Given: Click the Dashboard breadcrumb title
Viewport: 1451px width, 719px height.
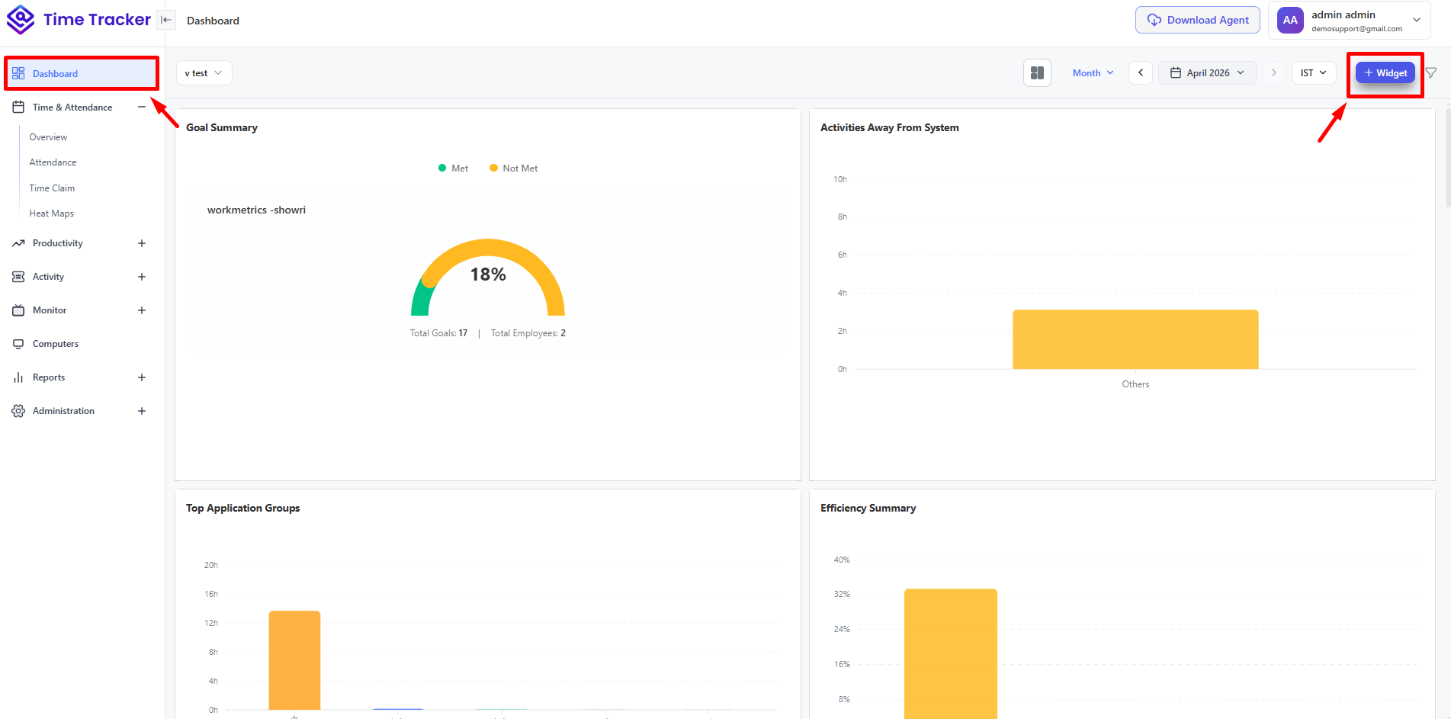Looking at the screenshot, I should point(213,21).
